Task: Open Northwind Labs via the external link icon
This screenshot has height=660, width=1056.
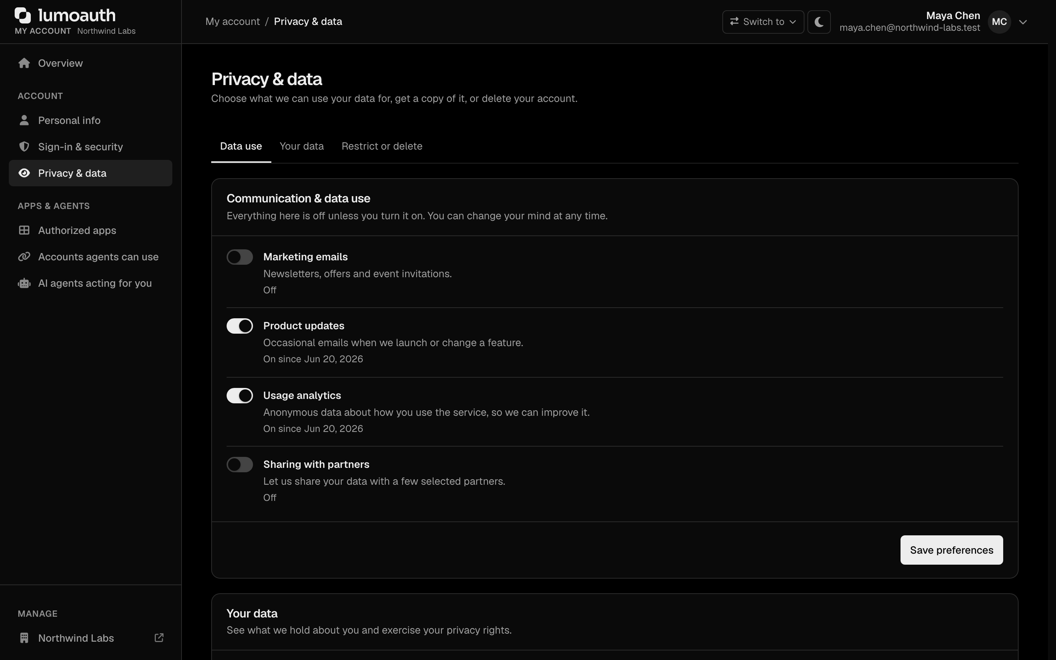Action: (159, 638)
